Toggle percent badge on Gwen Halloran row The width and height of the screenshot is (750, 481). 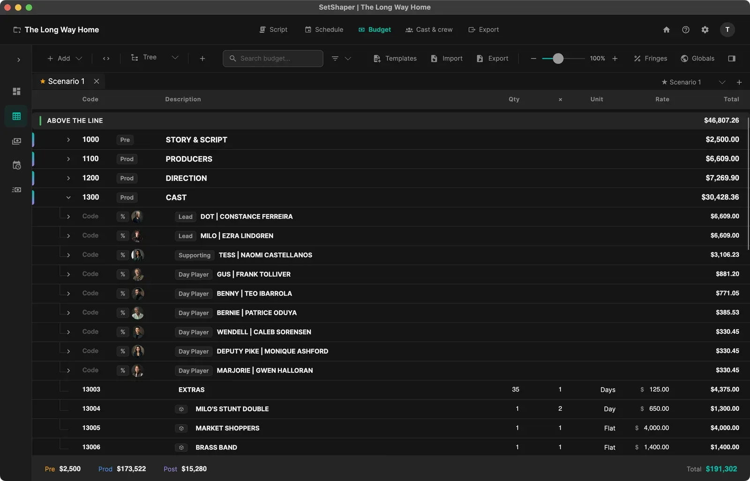pyautogui.click(x=123, y=370)
